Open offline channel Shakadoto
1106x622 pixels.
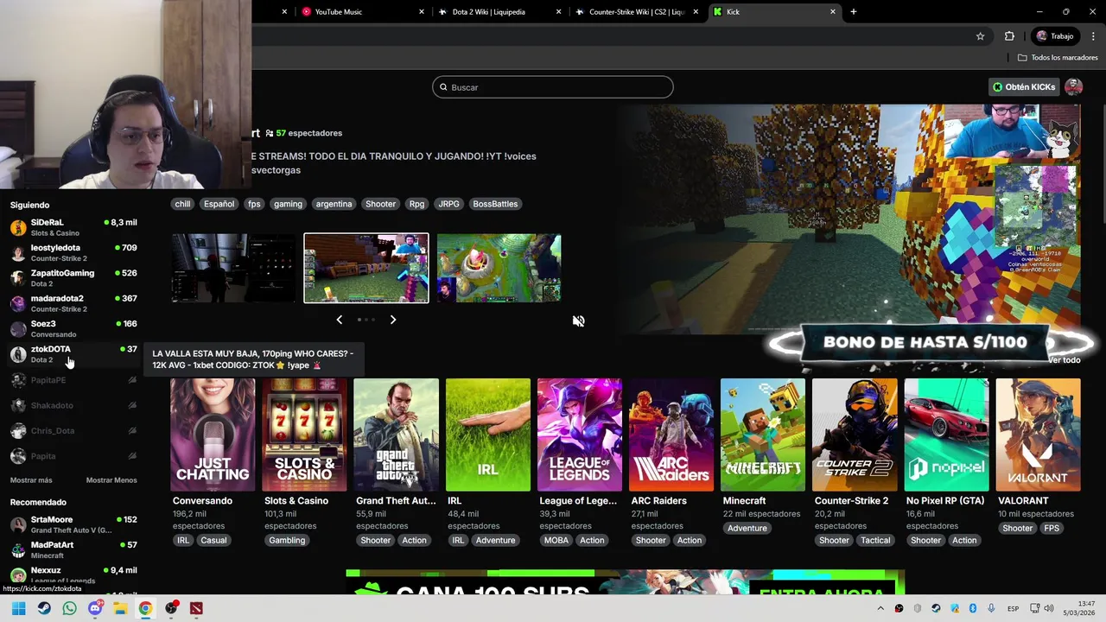coord(73,405)
